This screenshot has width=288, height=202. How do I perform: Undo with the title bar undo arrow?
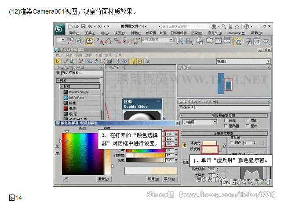pos(90,26)
